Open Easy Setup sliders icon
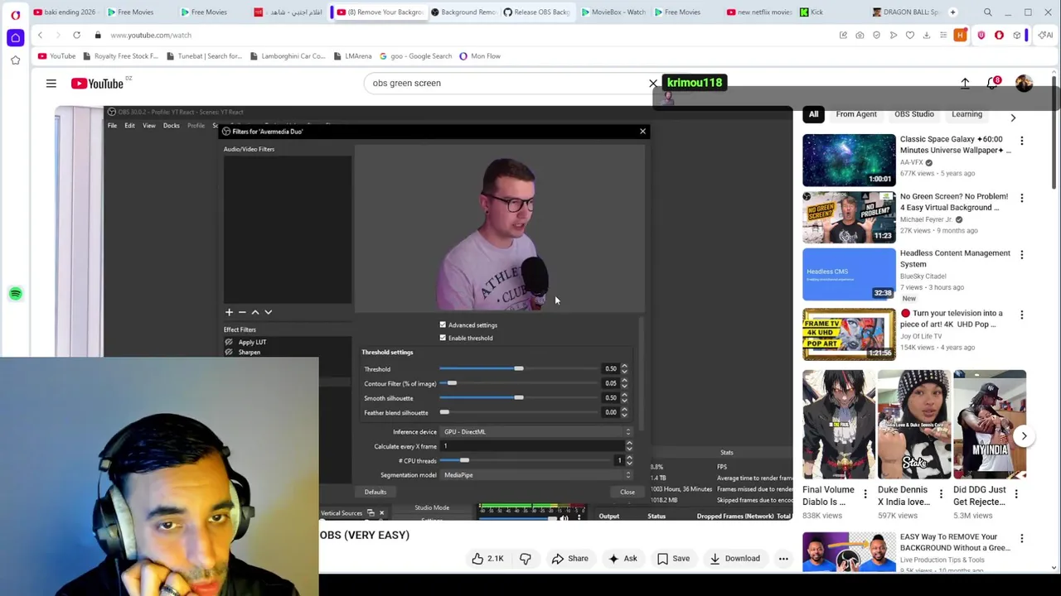Viewport: 1061px width, 596px height. pyautogui.click(x=943, y=35)
